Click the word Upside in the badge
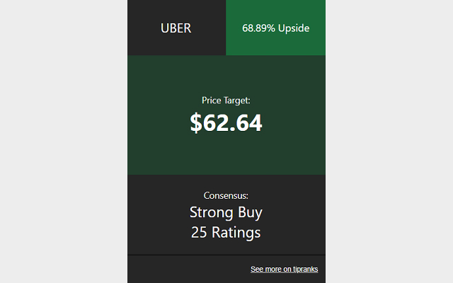The image size is (453, 283). [294, 28]
